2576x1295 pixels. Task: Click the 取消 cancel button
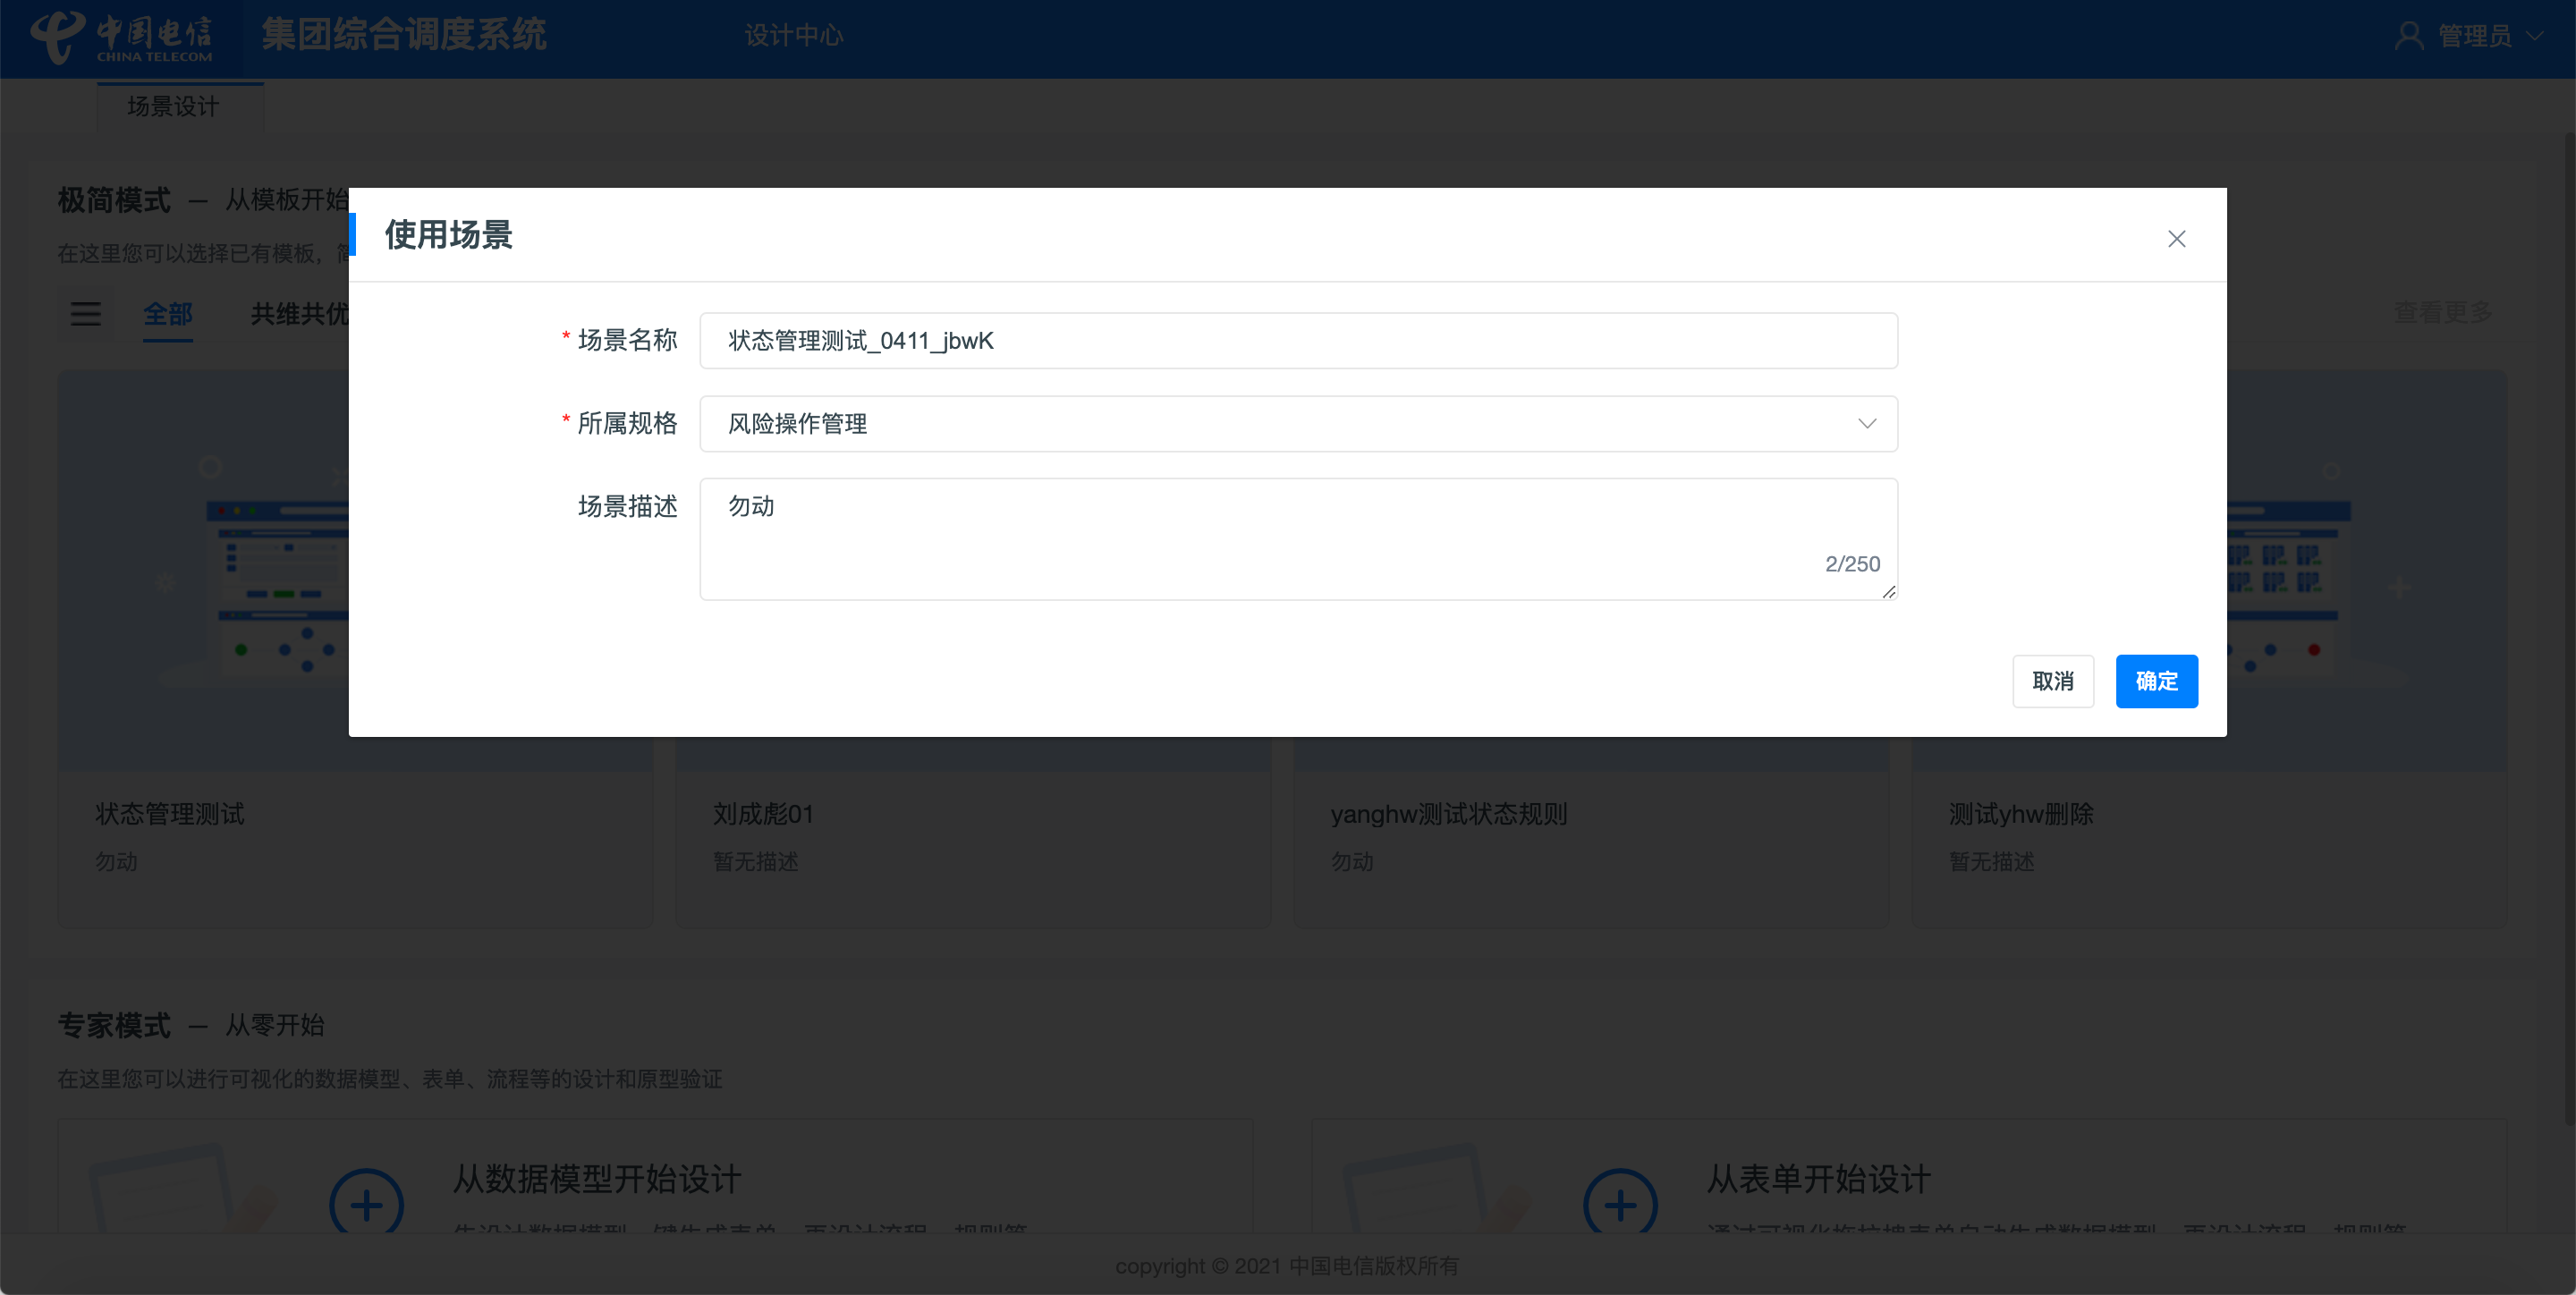[x=2052, y=681]
